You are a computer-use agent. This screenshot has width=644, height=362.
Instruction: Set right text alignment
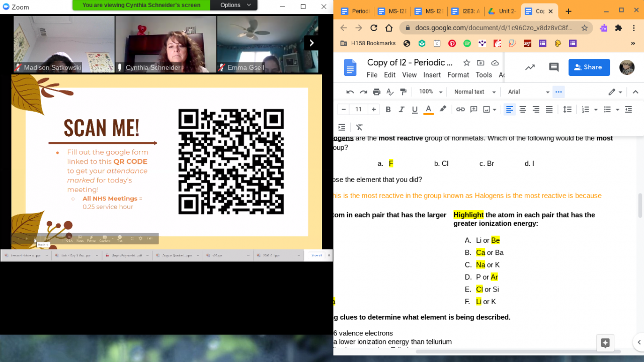coord(536,110)
